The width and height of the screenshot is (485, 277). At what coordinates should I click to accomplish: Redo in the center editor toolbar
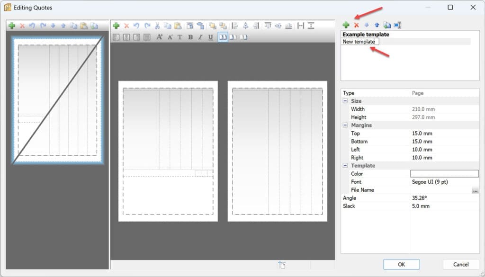[147, 26]
